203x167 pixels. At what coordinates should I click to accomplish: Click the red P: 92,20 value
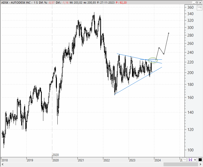coord(121,3)
